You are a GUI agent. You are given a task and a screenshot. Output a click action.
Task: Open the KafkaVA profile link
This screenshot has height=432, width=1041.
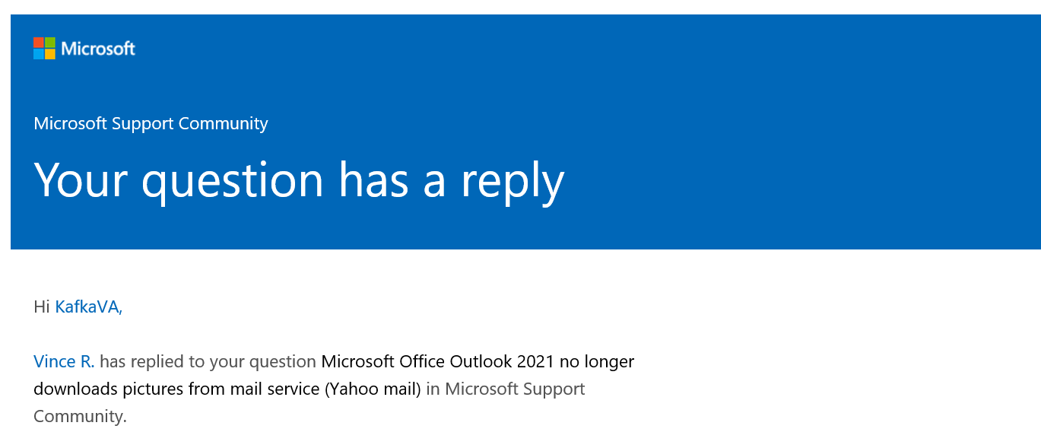tap(88, 307)
